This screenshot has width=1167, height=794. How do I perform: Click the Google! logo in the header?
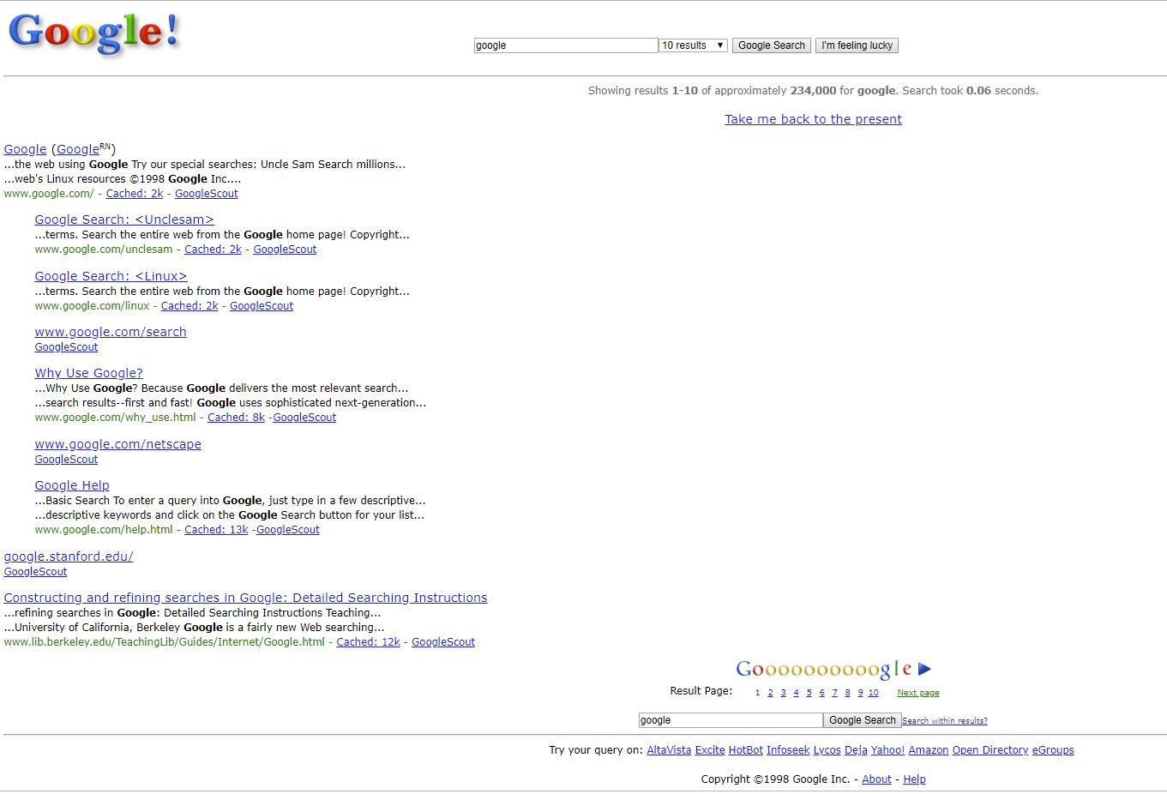[x=94, y=34]
